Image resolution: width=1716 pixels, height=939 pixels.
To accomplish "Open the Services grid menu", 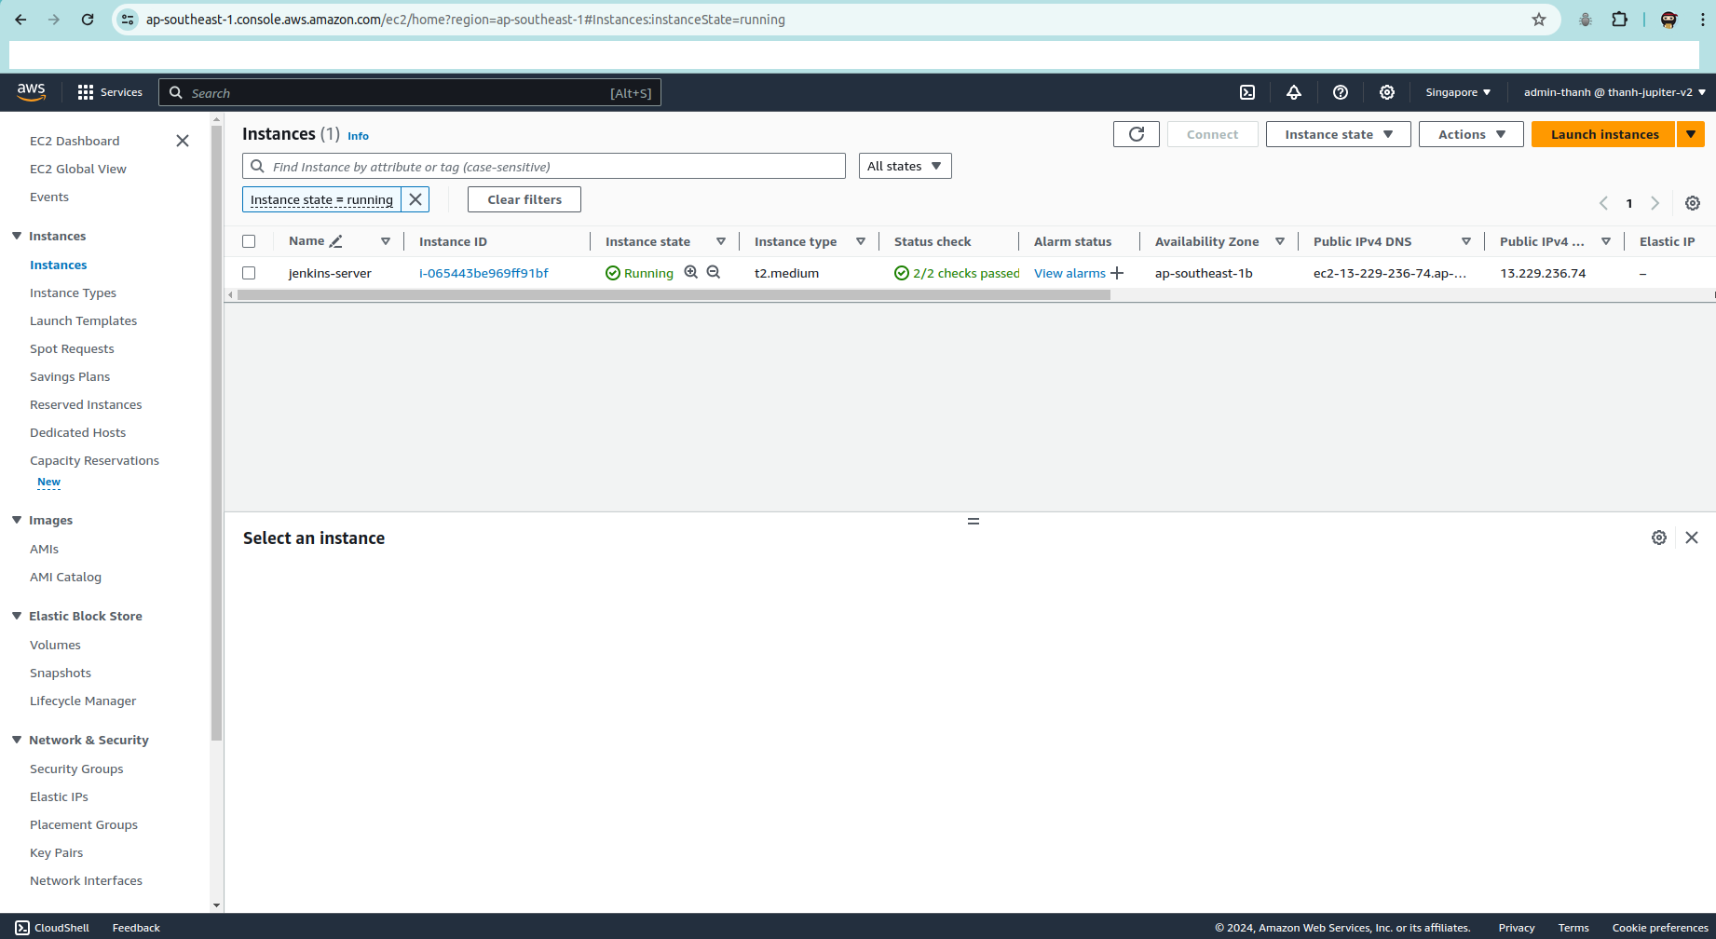I will (x=110, y=92).
